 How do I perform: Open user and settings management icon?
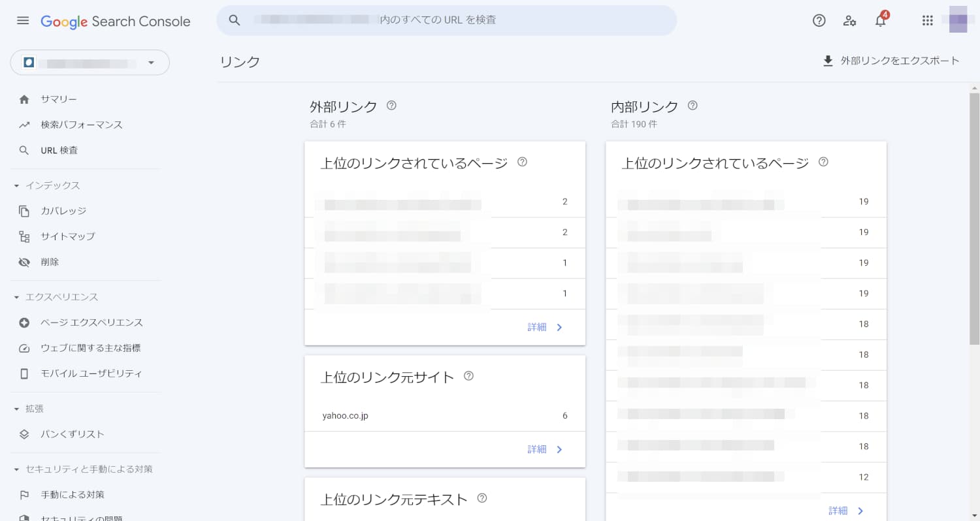(849, 20)
